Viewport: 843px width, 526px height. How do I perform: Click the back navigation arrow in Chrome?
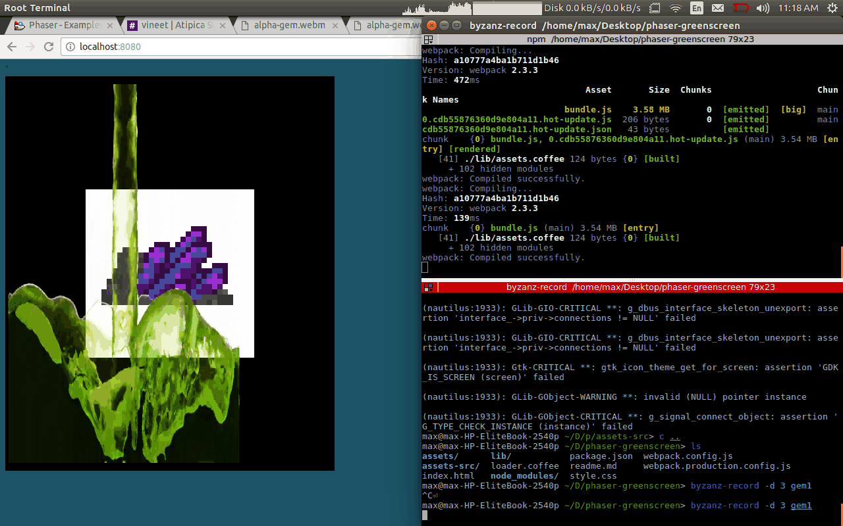11,47
